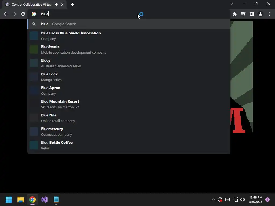Close the Control Collaborative Virtual tab
This screenshot has width=275, height=206.
click(62, 5)
